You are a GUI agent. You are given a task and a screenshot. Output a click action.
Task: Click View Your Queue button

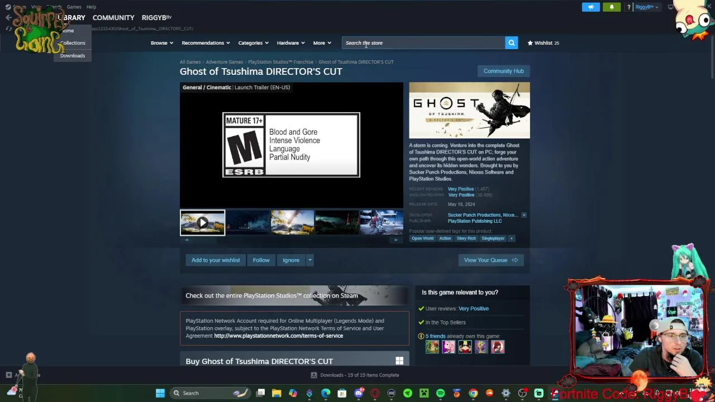point(491,260)
